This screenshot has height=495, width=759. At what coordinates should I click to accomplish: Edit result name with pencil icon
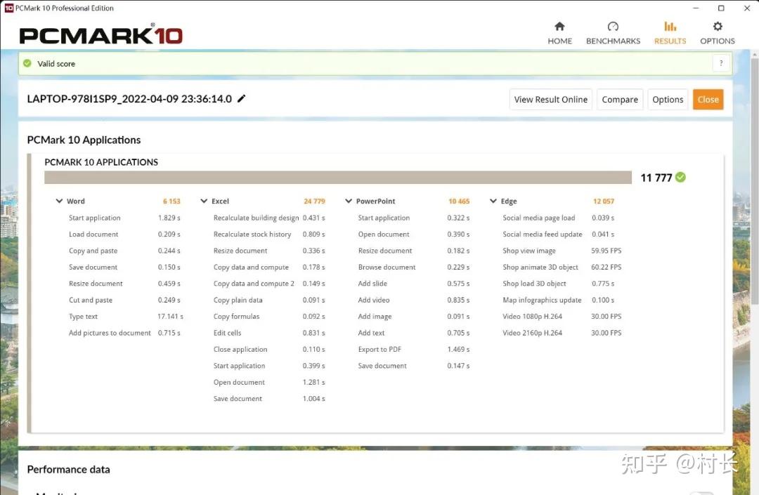(x=242, y=98)
